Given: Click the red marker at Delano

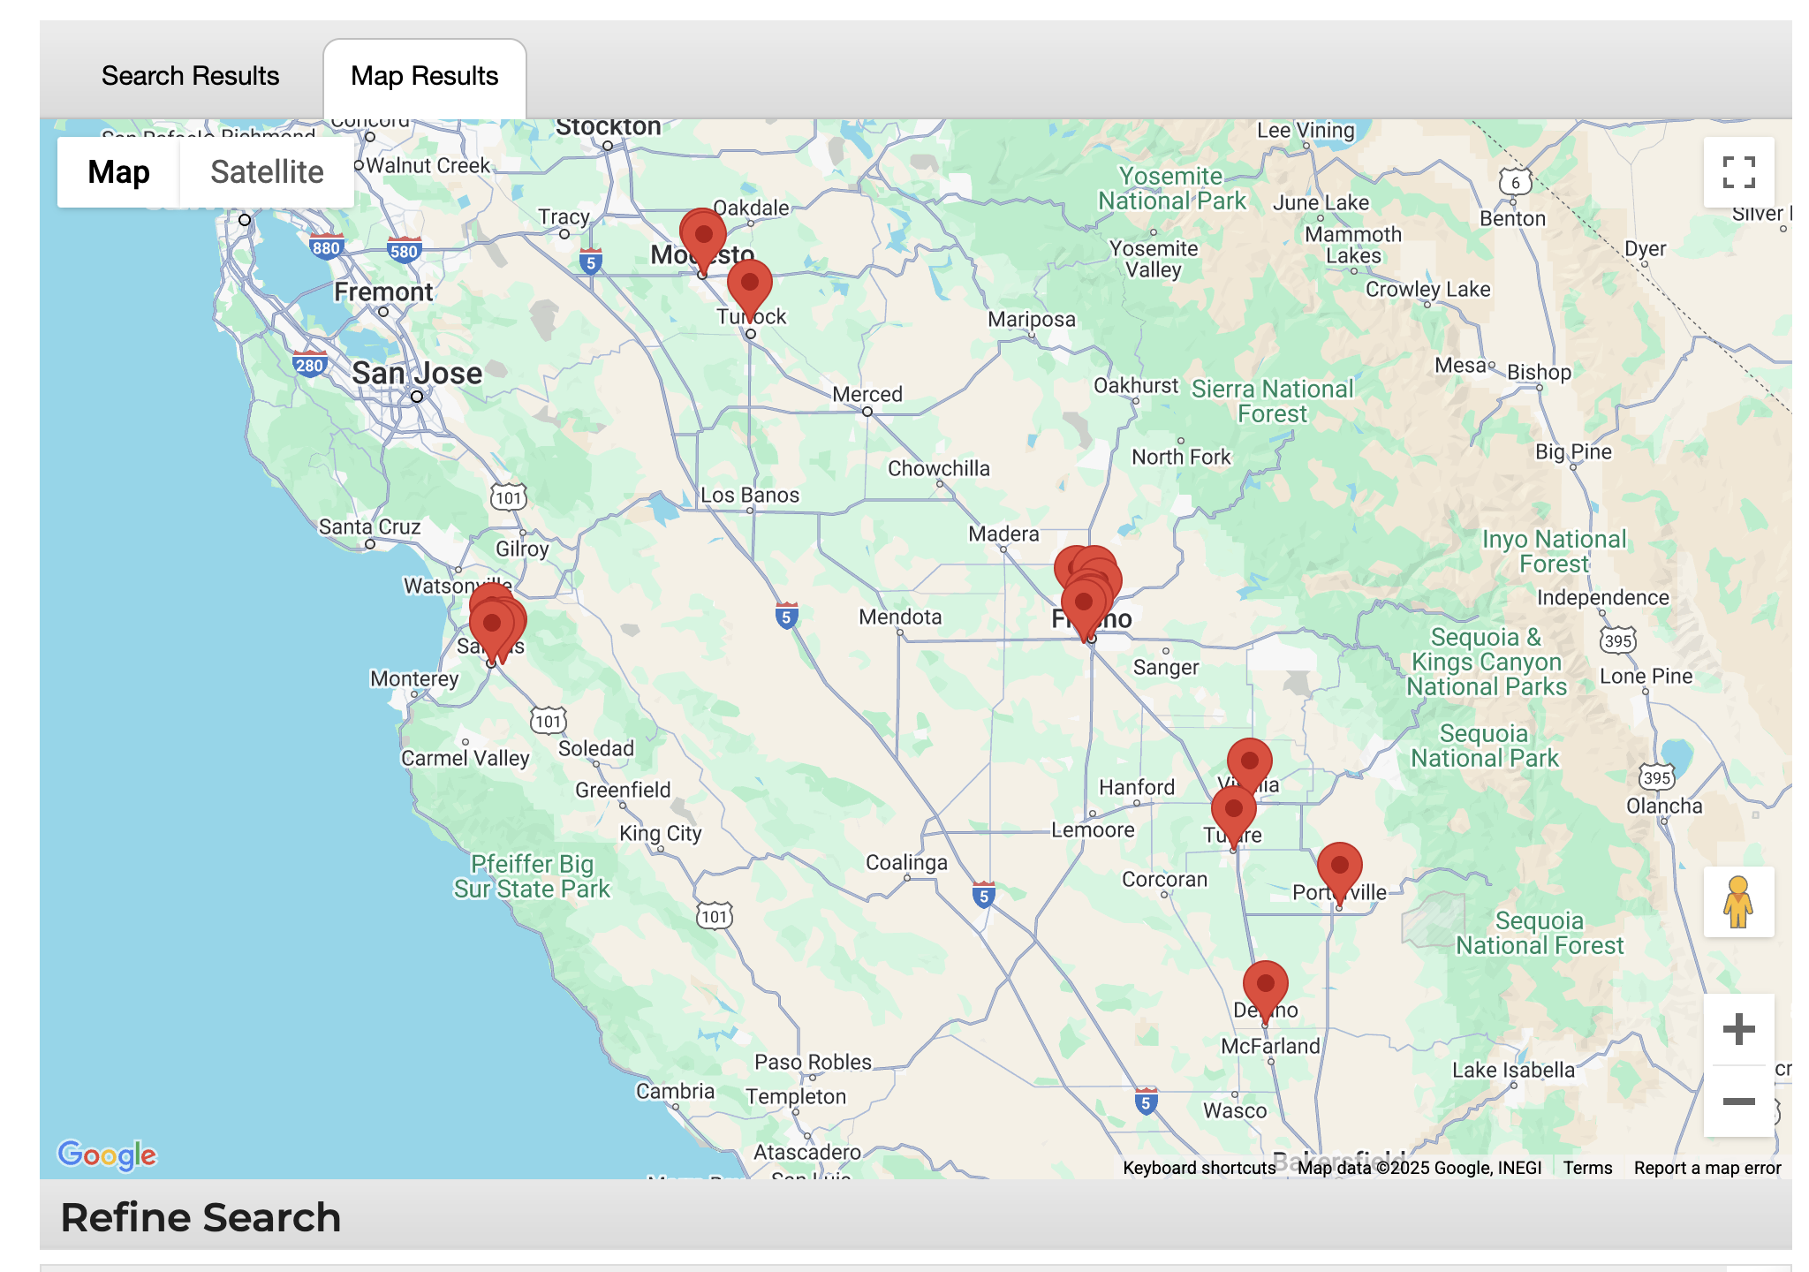Looking at the screenshot, I should [x=1265, y=985].
